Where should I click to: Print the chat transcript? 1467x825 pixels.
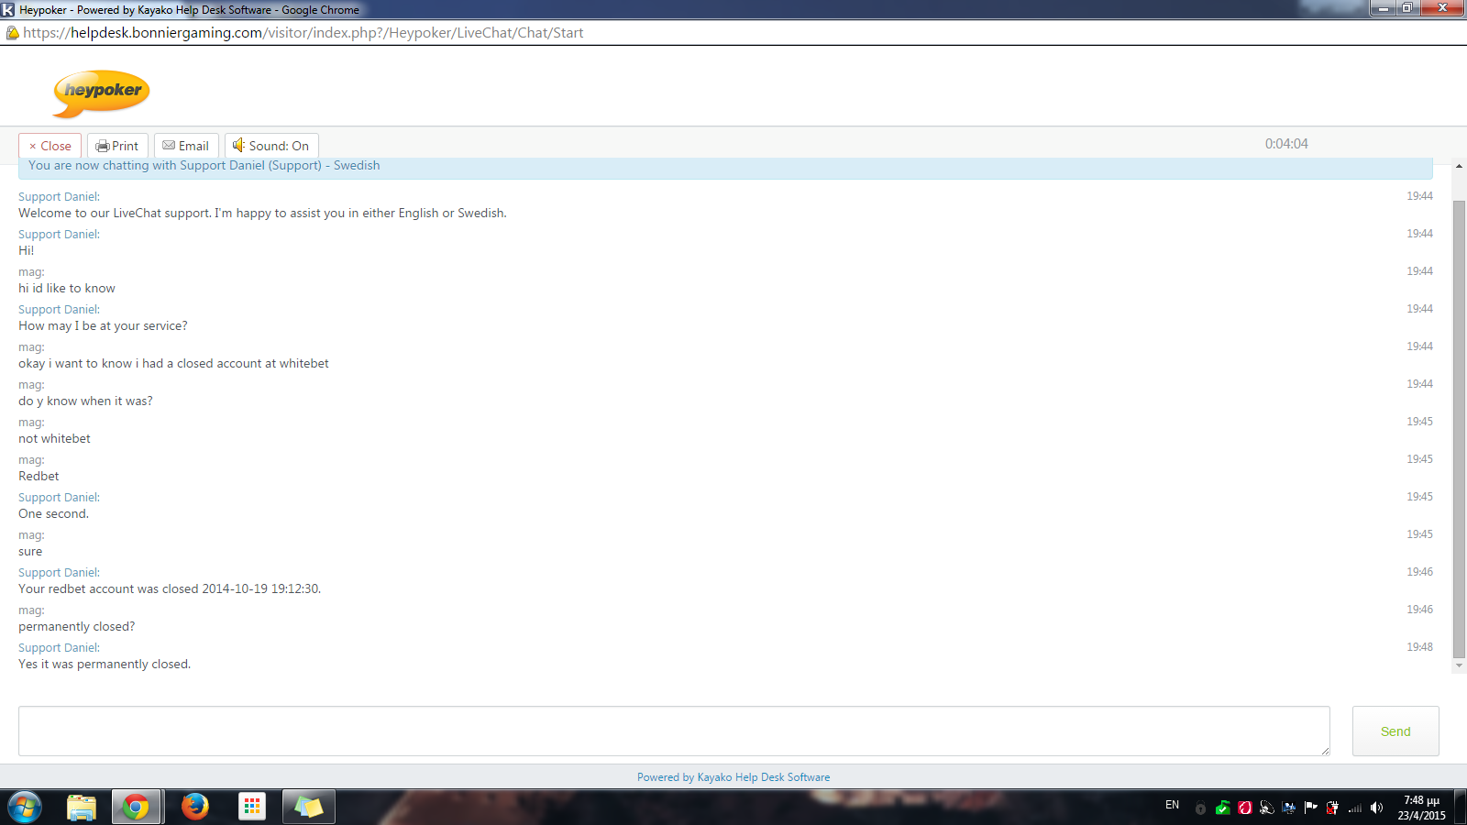tap(117, 146)
